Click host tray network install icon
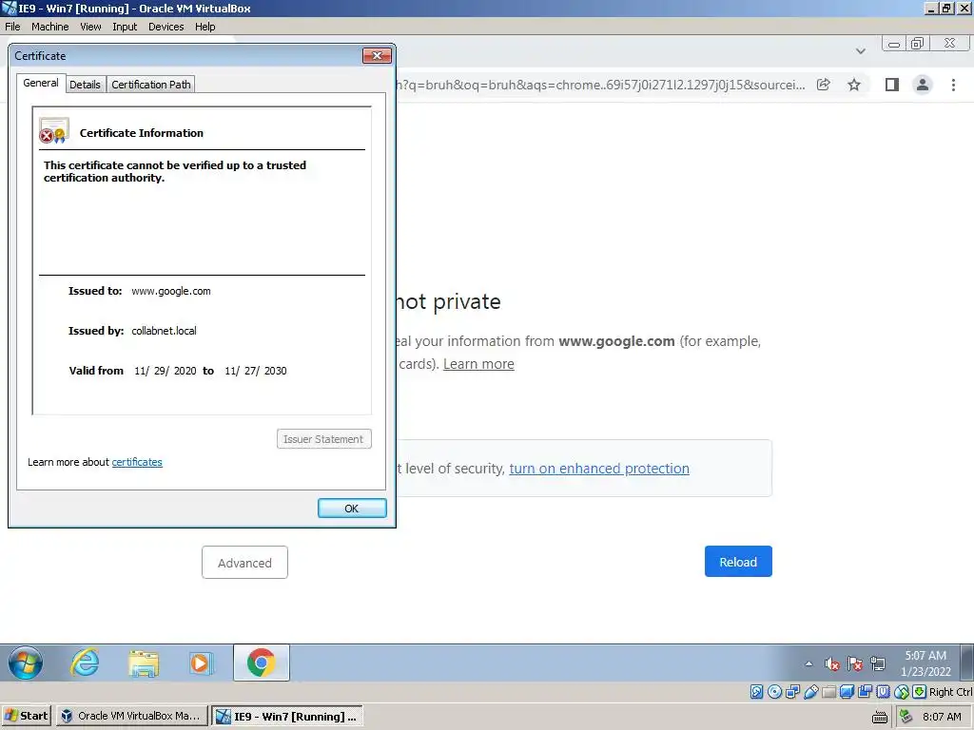The width and height of the screenshot is (974, 730). click(x=906, y=717)
